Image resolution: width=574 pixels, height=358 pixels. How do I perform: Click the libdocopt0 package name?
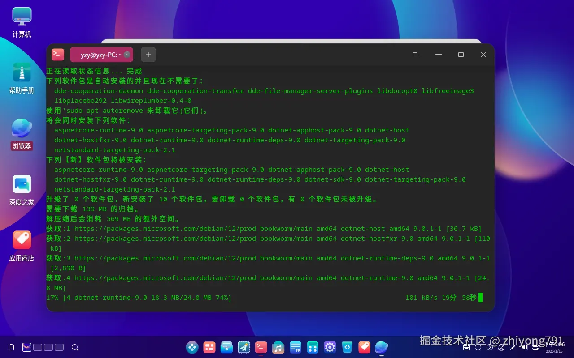[397, 91]
